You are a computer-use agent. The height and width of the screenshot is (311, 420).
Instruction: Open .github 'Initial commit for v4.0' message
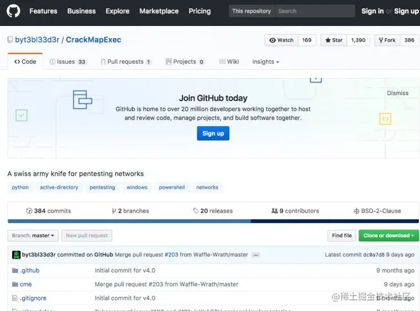click(125, 271)
